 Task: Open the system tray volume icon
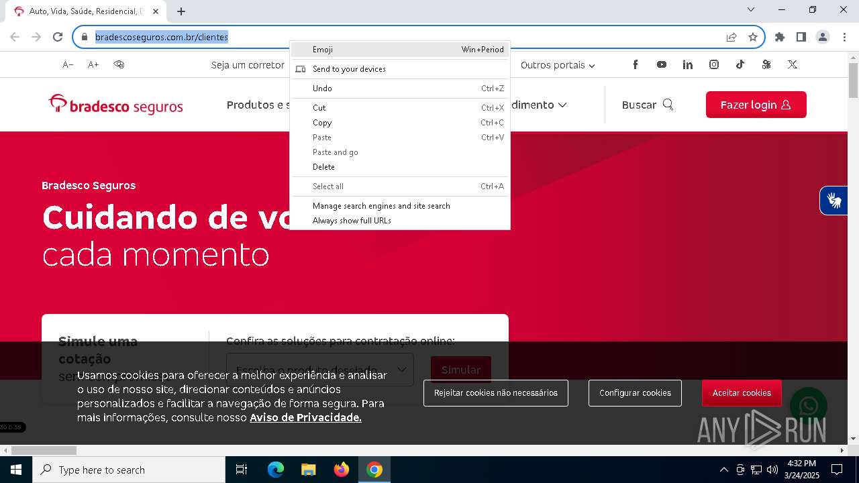pos(772,470)
